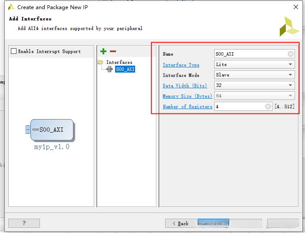This screenshot has width=305, height=233.
Task: Open the Interface Type help link
Action: point(181,65)
